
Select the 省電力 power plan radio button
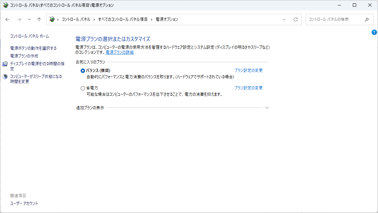pyautogui.click(x=83, y=88)
